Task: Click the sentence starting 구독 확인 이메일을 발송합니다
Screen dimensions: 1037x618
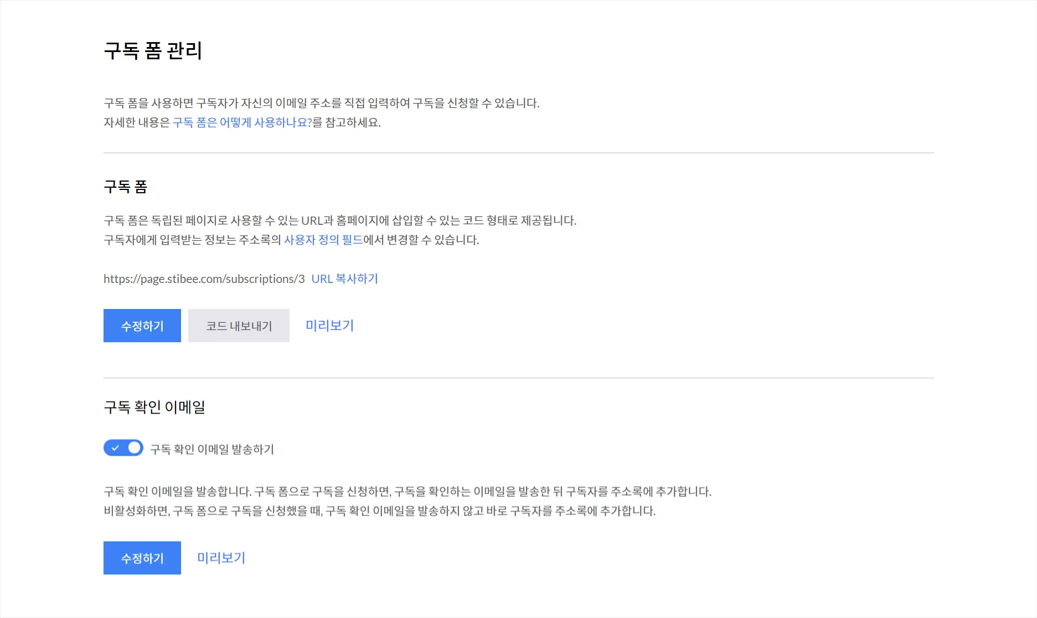Action: (x=407, y=491)
